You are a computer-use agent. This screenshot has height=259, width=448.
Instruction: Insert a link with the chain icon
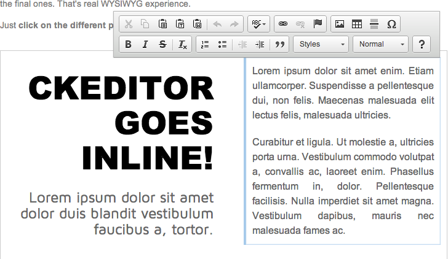pos(283,24)
